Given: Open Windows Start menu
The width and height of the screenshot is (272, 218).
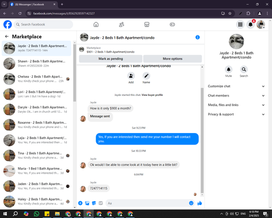Looking at the screenshot, I should click(x=5, y=214).
